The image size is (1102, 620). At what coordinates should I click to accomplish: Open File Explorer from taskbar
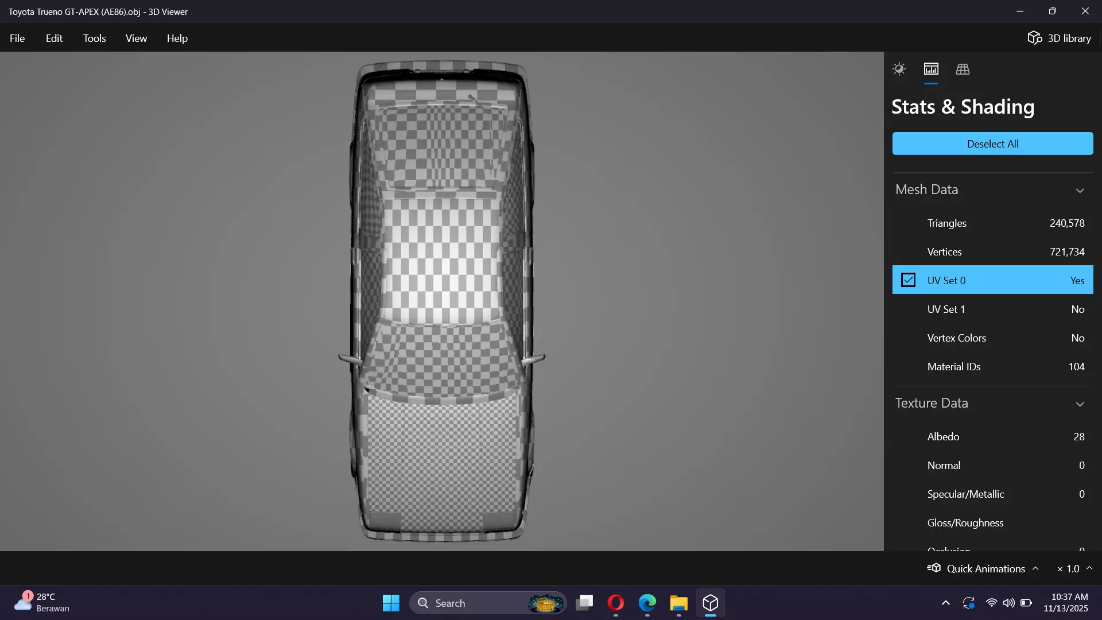678,603
